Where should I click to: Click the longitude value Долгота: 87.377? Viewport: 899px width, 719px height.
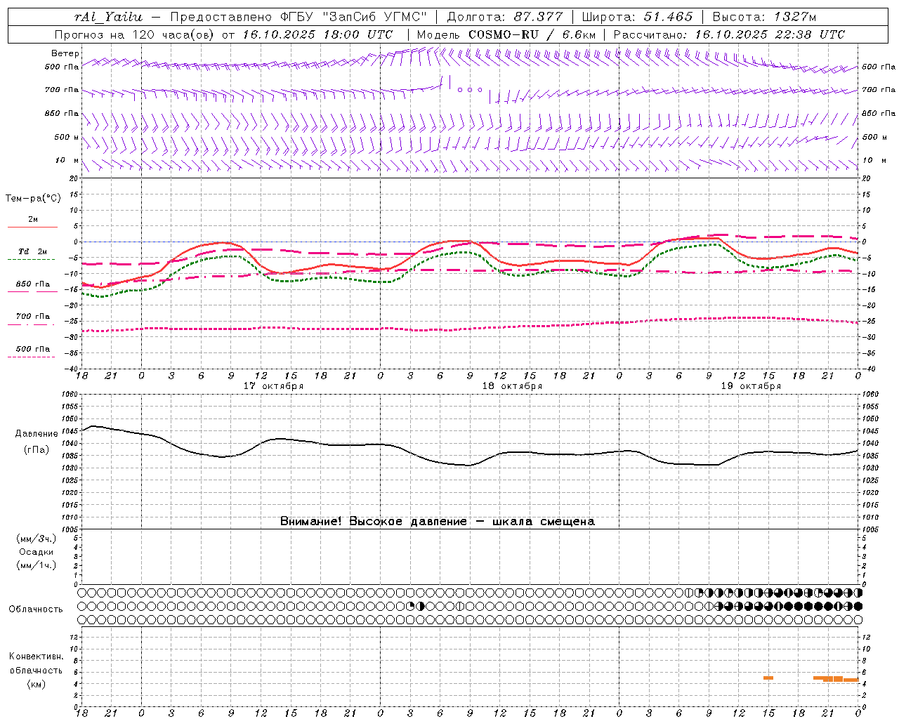click(506, 17)
